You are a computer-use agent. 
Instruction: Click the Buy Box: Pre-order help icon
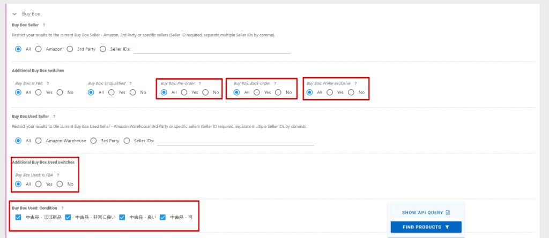click(x=200, y=83)
